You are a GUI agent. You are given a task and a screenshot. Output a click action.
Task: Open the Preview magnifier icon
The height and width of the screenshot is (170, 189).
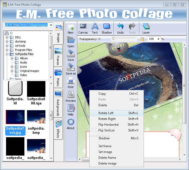(x=71, y=94)
